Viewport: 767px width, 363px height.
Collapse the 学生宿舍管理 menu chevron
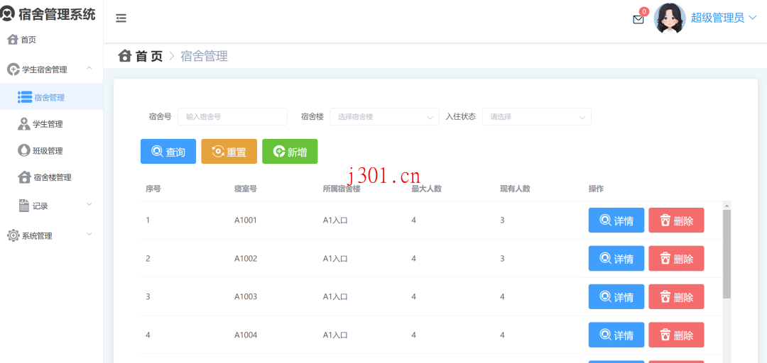point(89,68)
